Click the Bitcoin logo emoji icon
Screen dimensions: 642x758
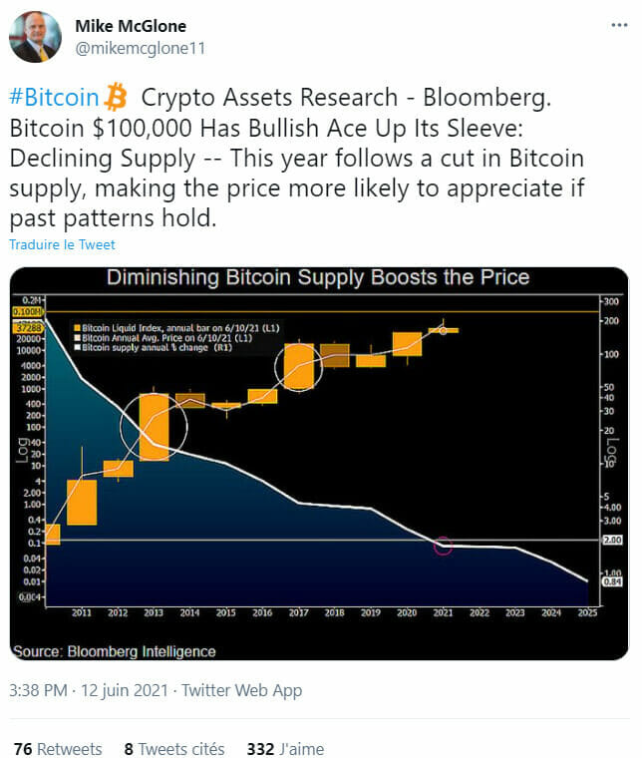pos(117,98)
